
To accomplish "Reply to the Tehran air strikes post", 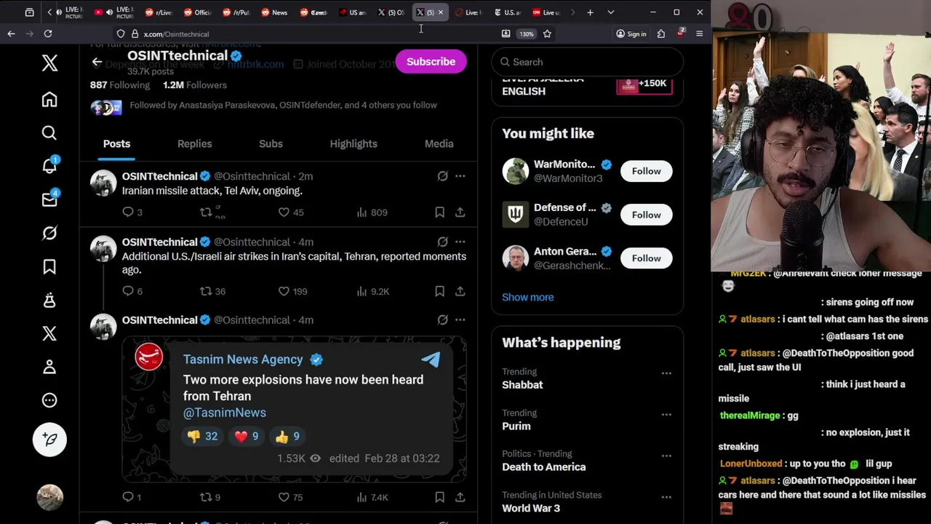I will point(128,291).
